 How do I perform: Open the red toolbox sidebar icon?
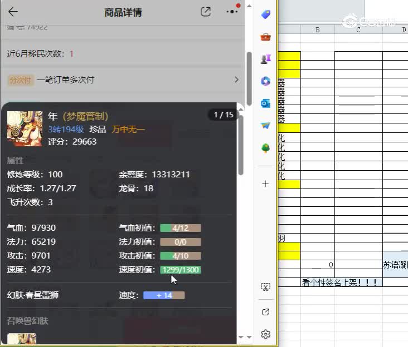click(x=266, y=37)
